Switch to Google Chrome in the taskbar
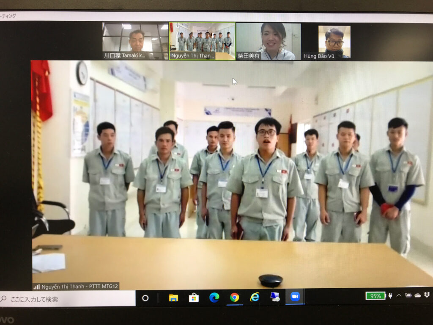This screenshot has height=325, width=433. (x=234, y=297)
